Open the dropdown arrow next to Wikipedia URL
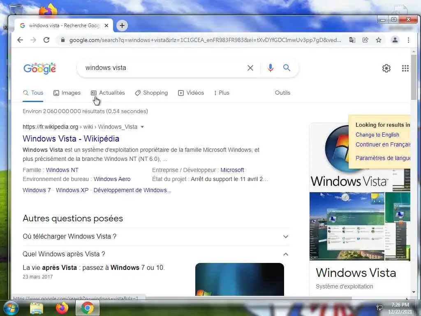Screen dimensions: 421x316 click(x=142, y=127)
